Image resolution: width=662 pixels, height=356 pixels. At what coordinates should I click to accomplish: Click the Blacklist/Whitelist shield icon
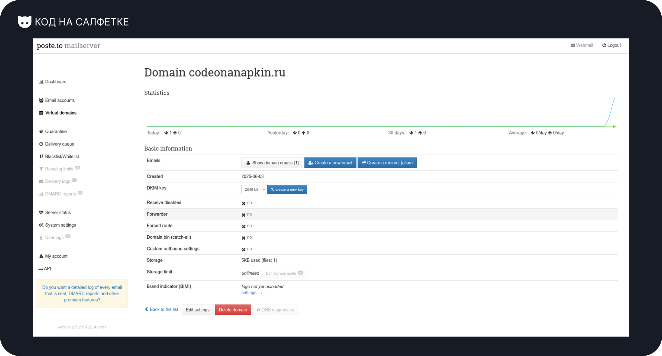pyautogui.click(x=41, y=156)
